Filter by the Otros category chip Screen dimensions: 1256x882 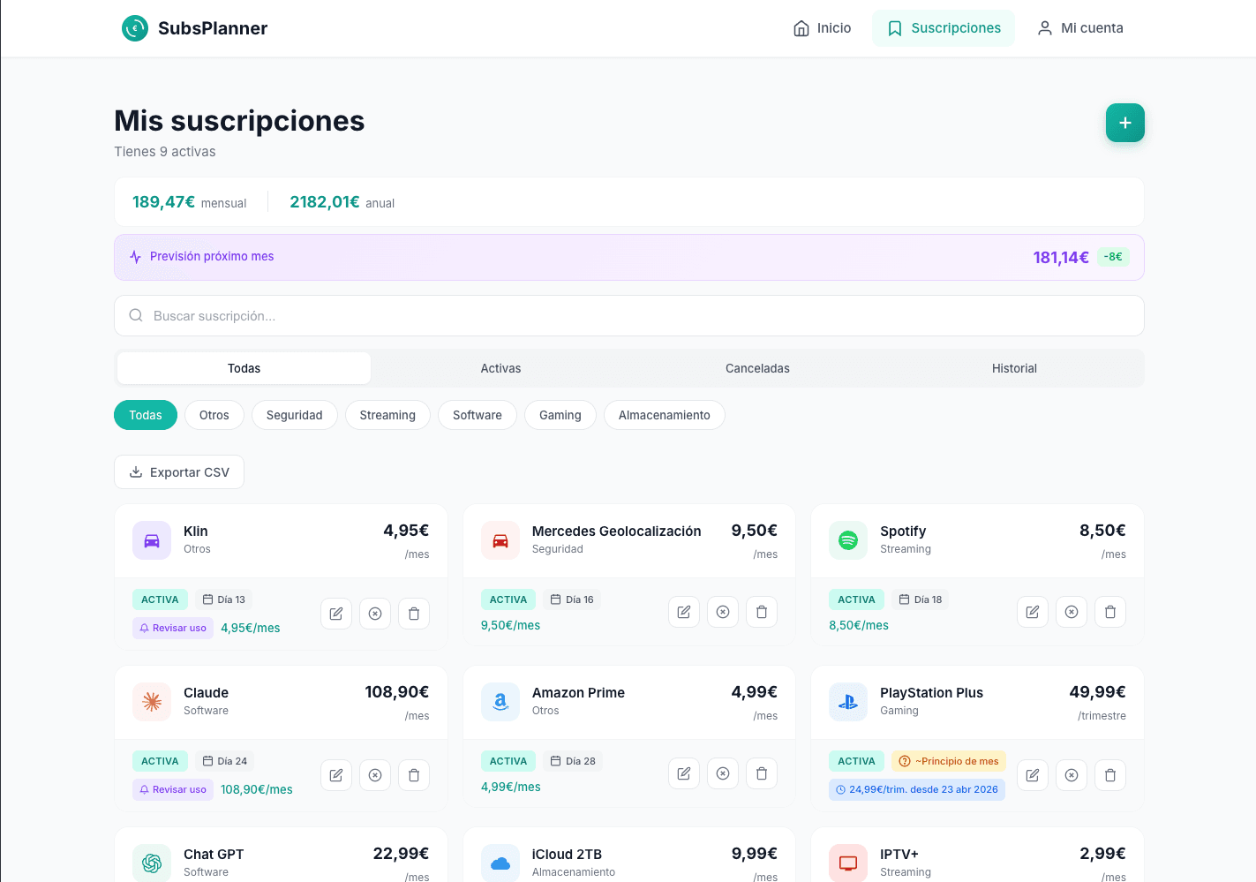point(214,415)
